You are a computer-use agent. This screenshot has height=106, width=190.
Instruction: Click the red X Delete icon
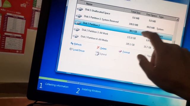[x=98, y=48]
